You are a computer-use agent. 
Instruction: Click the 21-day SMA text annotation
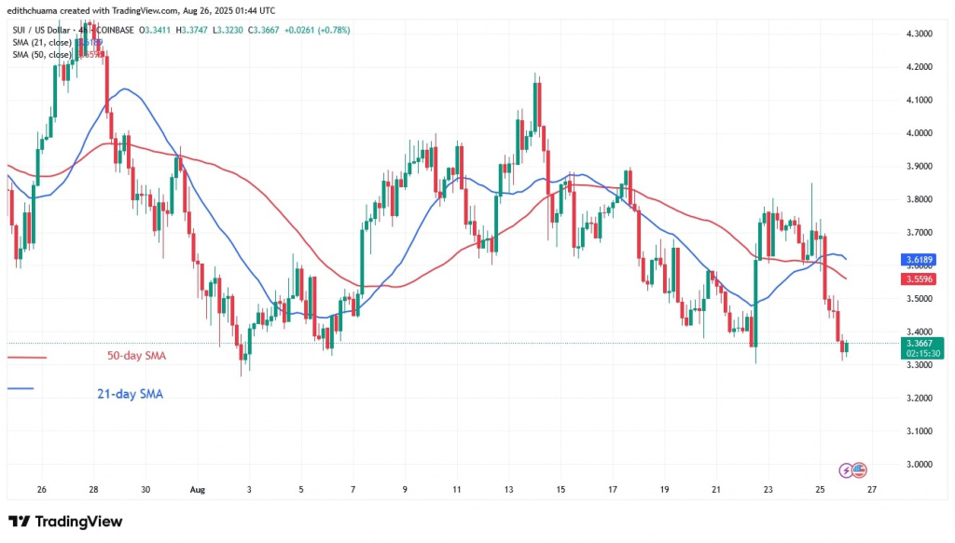131,394
